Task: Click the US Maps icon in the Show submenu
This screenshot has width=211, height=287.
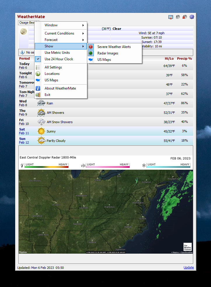Action: pyautogui.click(x=91, y=60)
